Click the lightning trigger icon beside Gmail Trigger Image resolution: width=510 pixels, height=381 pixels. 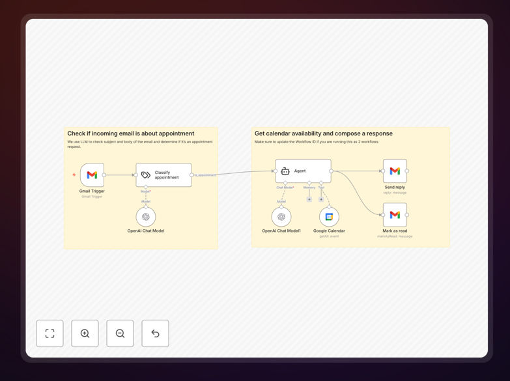click(74, 175)
